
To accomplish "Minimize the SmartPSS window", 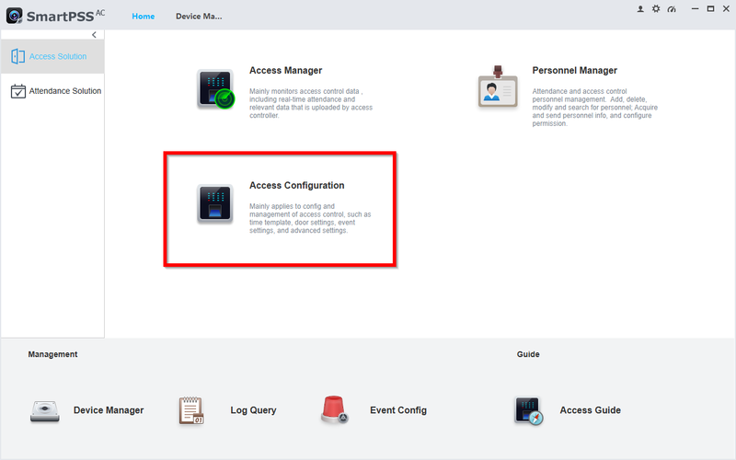I will [696, 9].
